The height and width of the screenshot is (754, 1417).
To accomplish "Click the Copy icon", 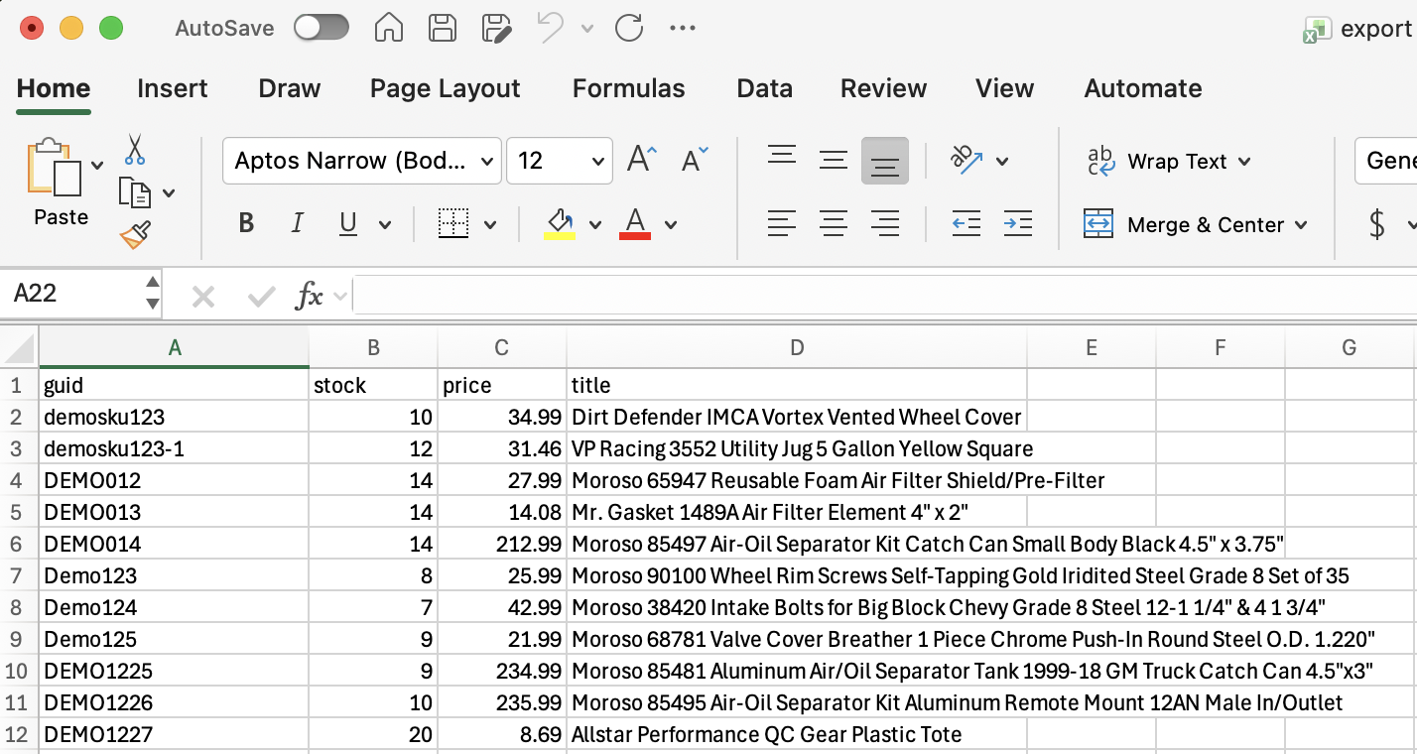I will point(134,192).
